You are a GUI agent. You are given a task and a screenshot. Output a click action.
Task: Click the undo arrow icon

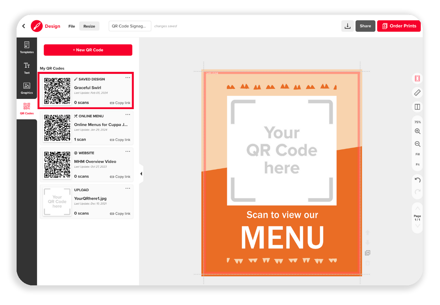coord(418,180)
